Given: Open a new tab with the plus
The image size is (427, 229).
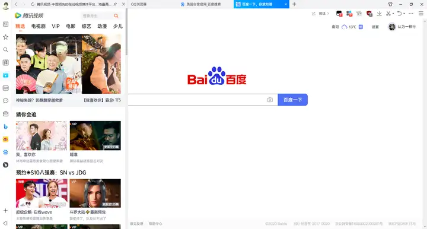Looking at the screenshot, I should (294, 4).
